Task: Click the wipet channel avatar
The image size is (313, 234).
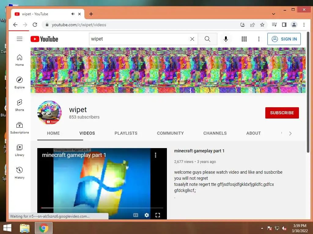Action: [50, 113]
